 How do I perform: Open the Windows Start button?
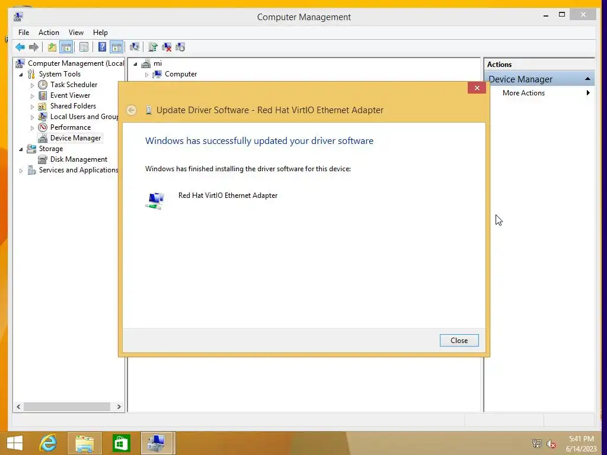click(15, 443)
